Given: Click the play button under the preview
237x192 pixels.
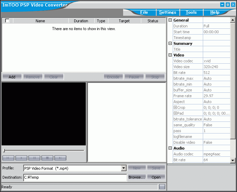Looking at the screenshot, I should [x=21, y=158].
